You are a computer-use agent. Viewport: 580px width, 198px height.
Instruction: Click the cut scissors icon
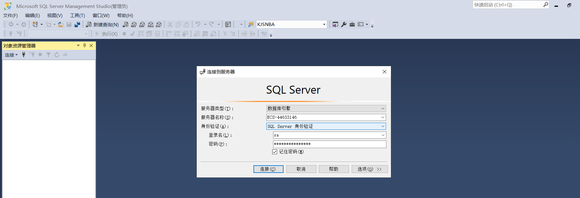(x=170, y=24)
